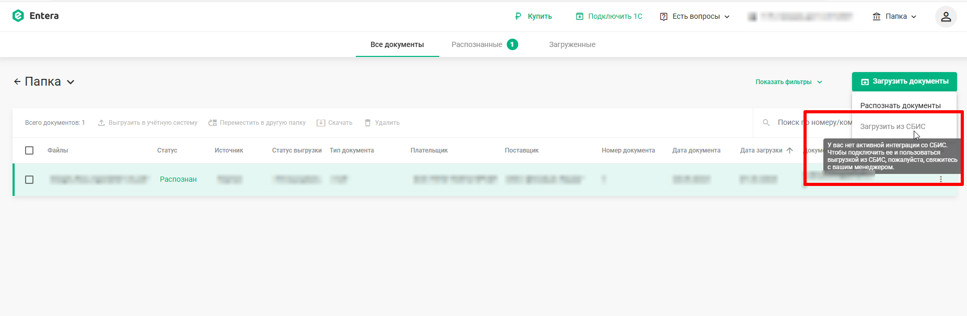967x316 pixels.
Task: Click the Всего документов: 1 counter
Action: (x=55, y=123)
